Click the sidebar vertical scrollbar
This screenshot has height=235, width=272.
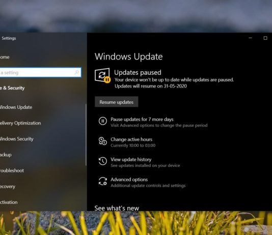[x=86, y=135]
